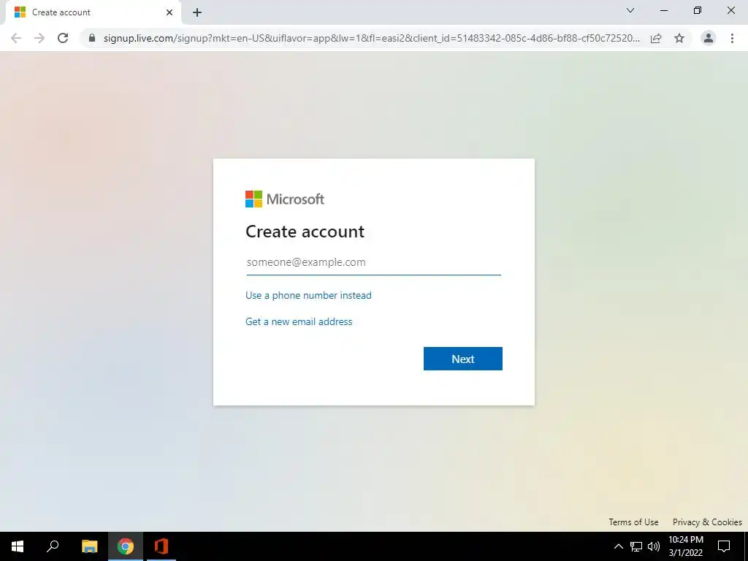
Task: Show hidden system tray icons
Action: click(x=618, y=546)
